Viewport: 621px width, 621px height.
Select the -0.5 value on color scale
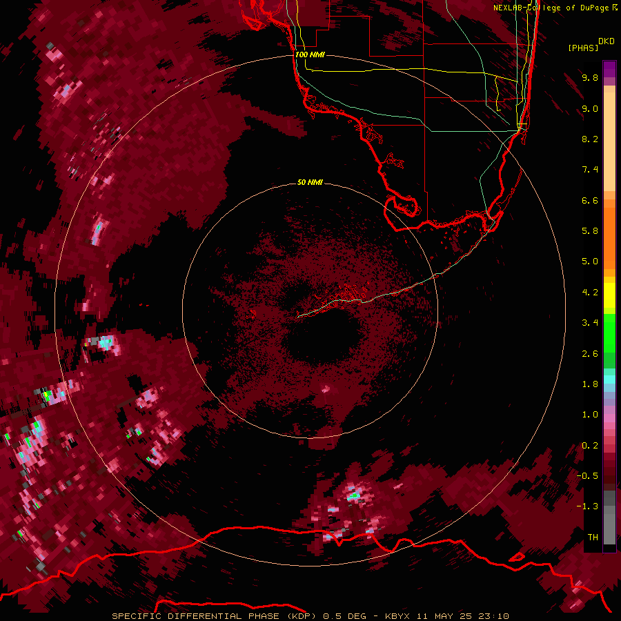(587, 476)
